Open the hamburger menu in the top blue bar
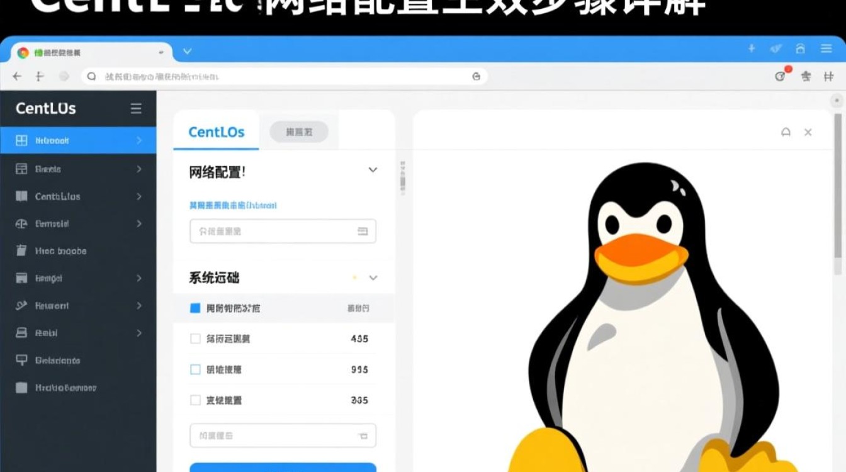Viewport: 846px width, 472px height. coord(826,48)
